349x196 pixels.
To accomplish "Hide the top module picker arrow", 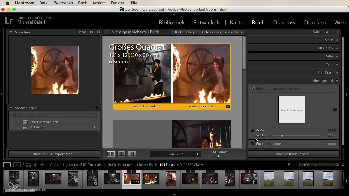I will [x=174, y=14].
